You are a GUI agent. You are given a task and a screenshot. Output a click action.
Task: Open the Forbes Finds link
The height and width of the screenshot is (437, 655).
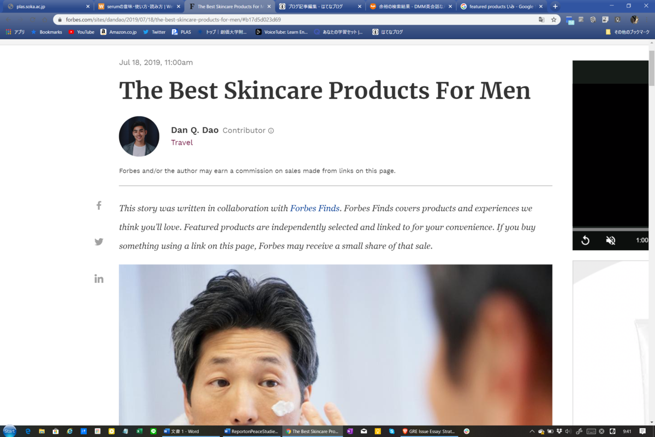click(x=314, y=208)
